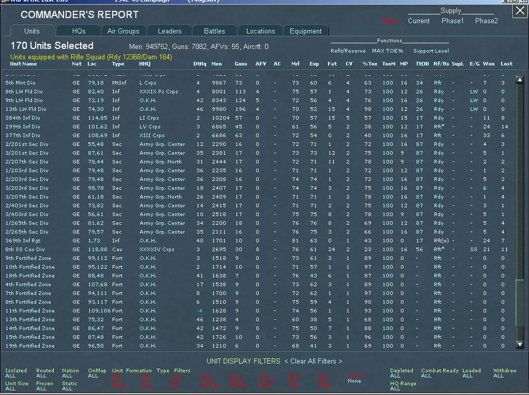Sort by the Type column header

(118, 63)
